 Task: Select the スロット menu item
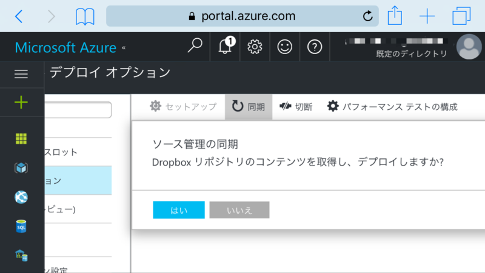pyautogui.click(x=78, y=152)
